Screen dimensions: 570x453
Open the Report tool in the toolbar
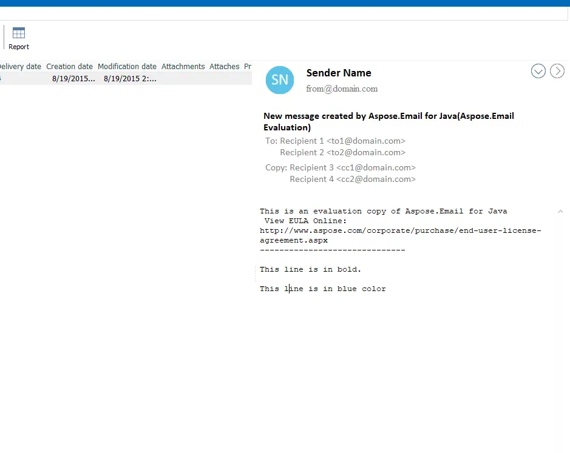(18, 38)
